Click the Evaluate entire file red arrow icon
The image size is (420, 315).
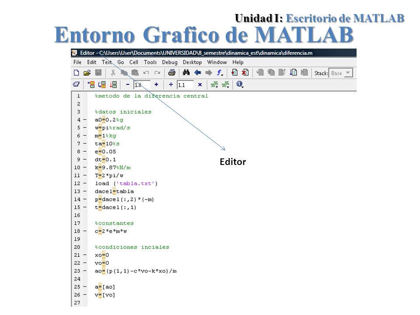[113, 84]
